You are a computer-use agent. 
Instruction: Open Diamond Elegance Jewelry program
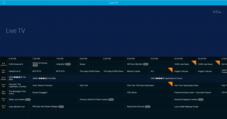pyautogui.click(x=200, y=99)
